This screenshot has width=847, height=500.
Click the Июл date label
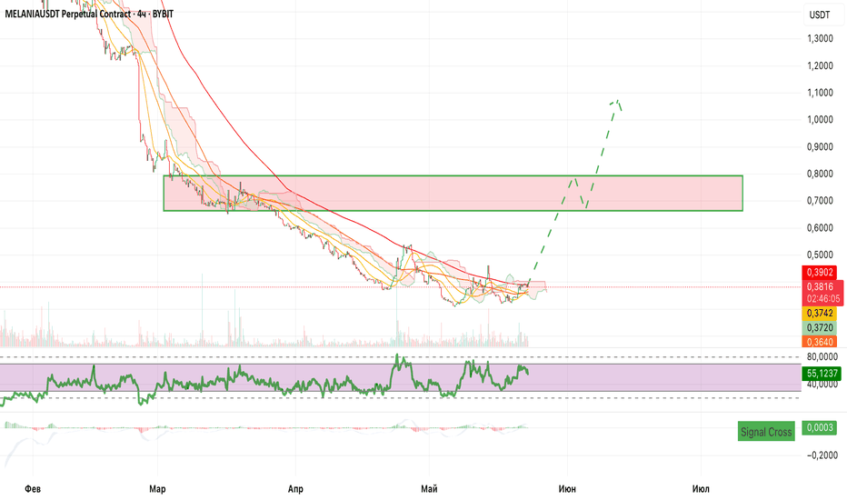point(701,489)
